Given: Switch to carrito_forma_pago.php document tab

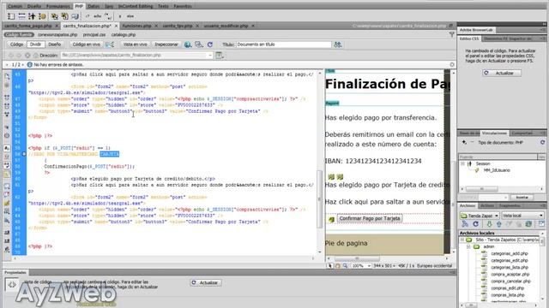Looking at the screenshot, I should pos(28,26).
